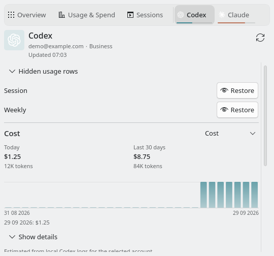
Task: Click the Overview grid icon
Action: point(11,15)
